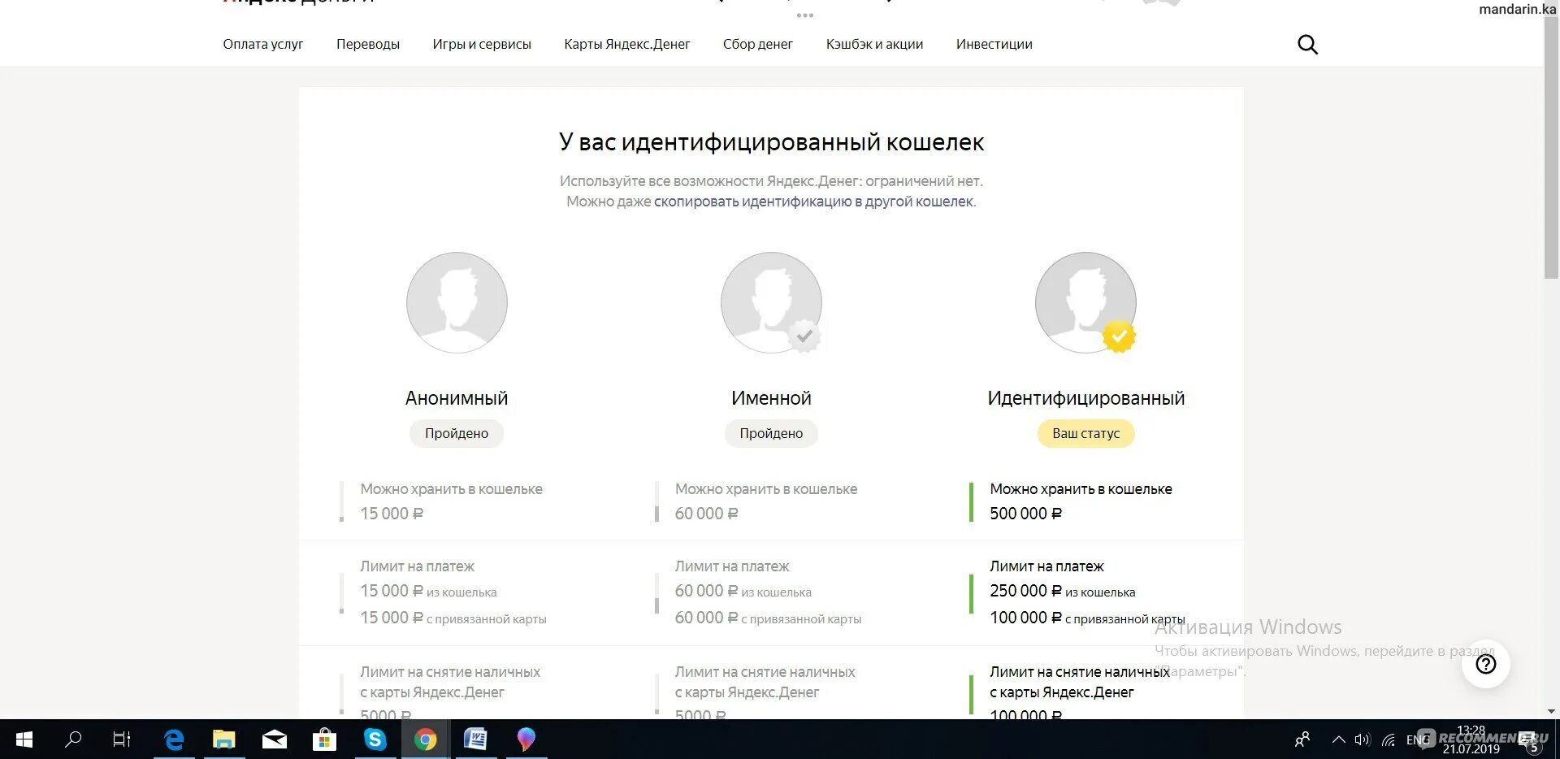
Task: Click the scrollbar down arrow
Action: 1551,711
